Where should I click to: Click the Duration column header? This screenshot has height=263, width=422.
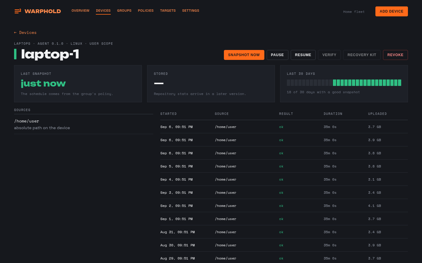(x=333, y=114)
